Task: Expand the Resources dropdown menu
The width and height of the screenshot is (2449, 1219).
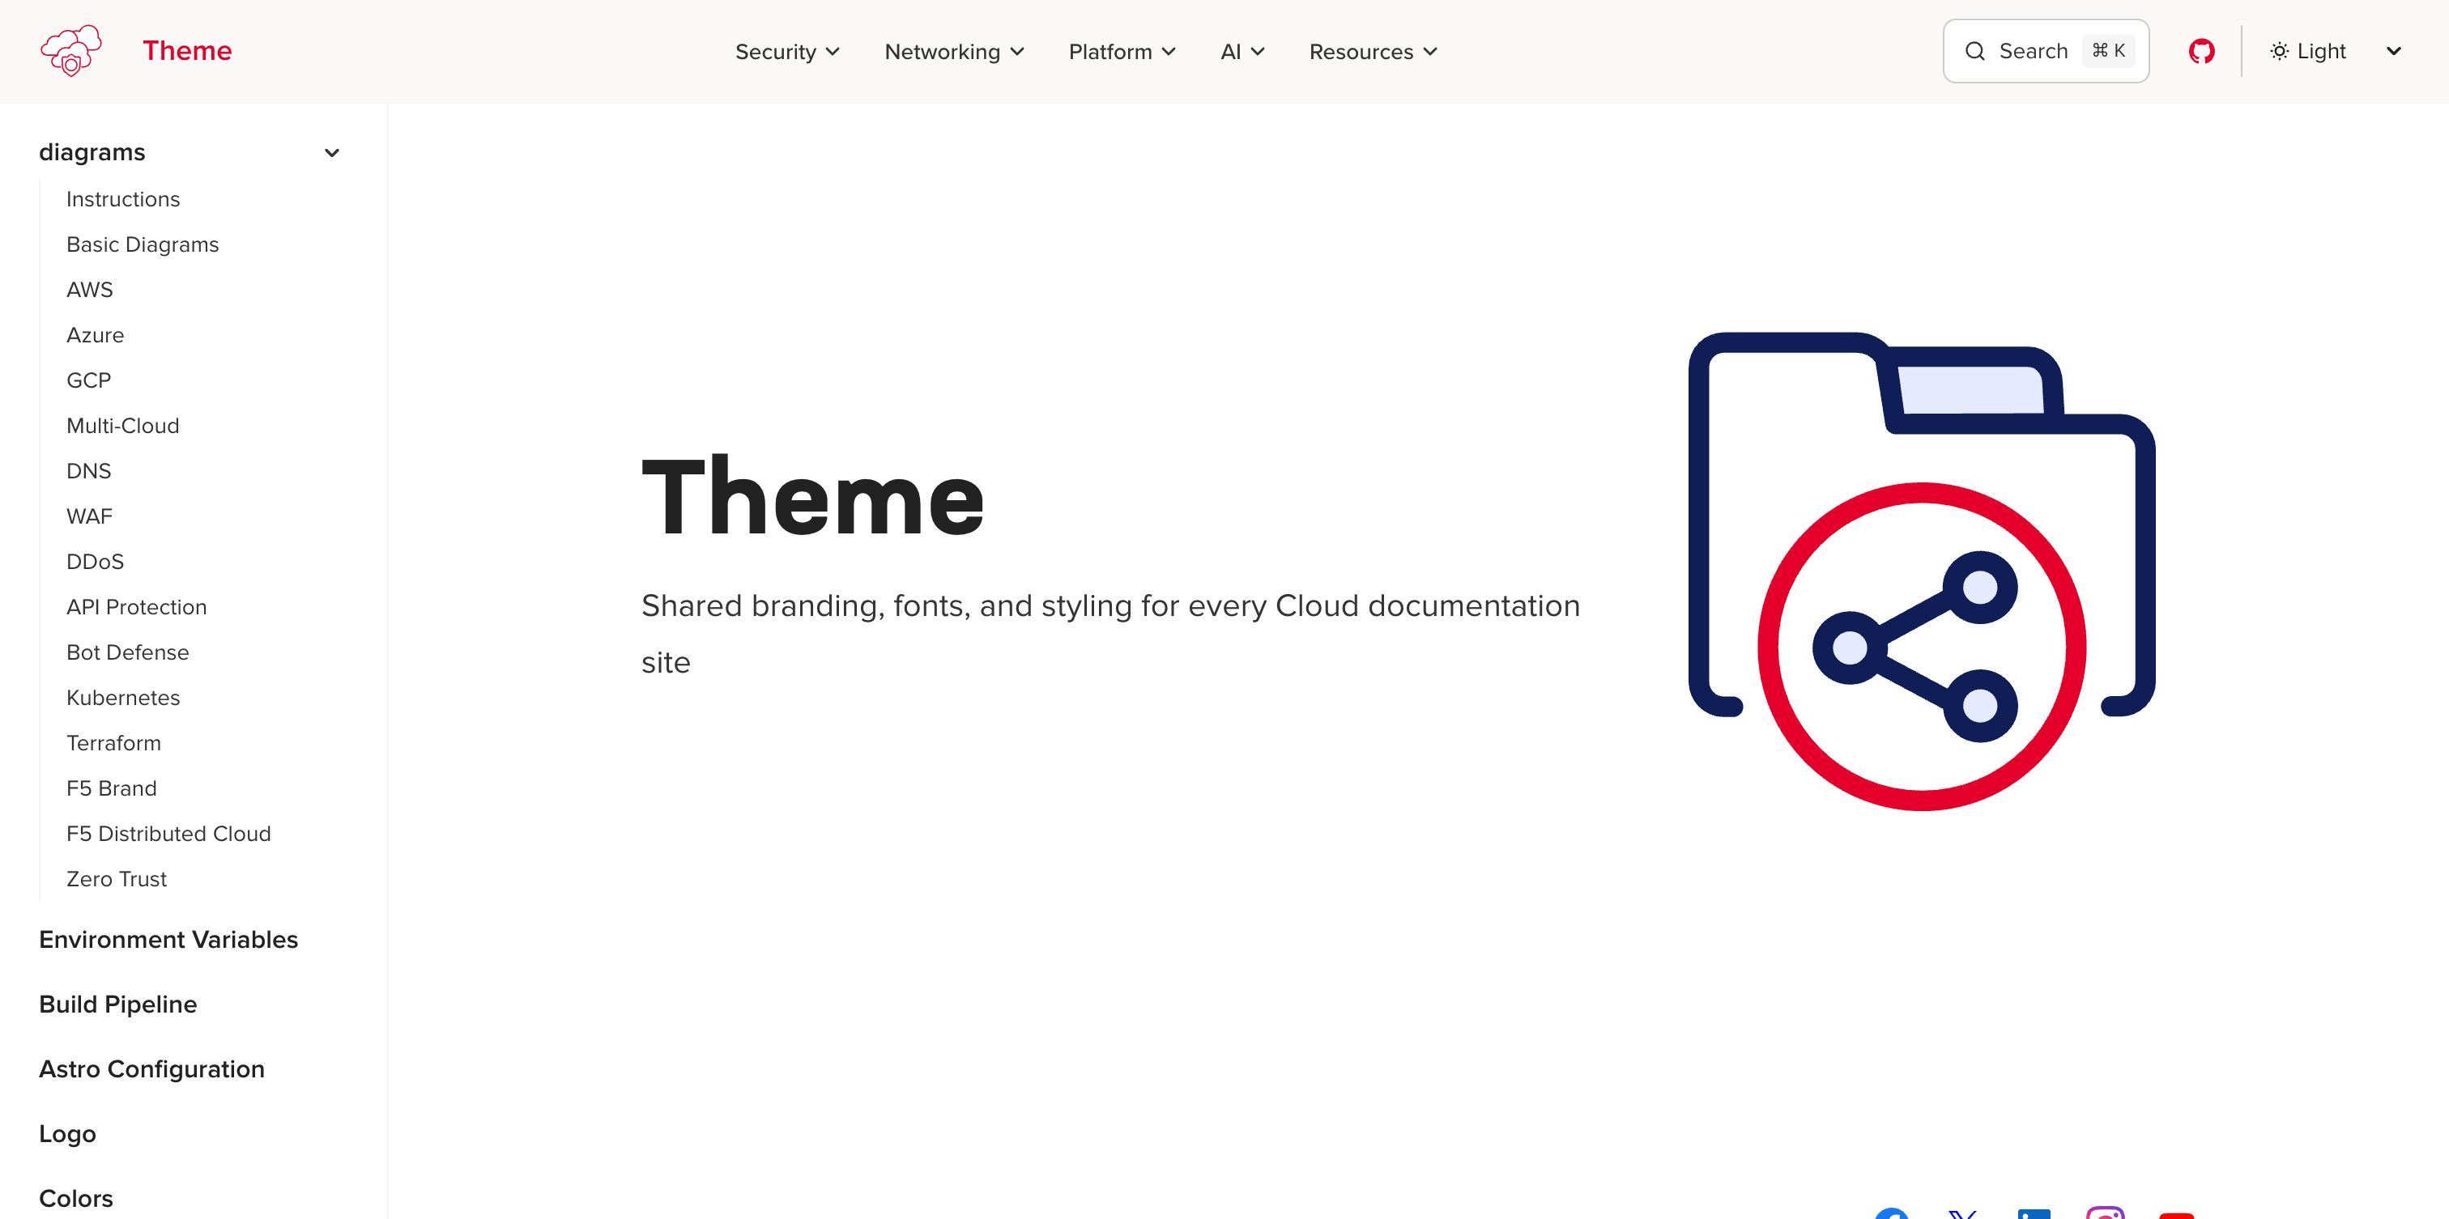Action: point(1372,51)
